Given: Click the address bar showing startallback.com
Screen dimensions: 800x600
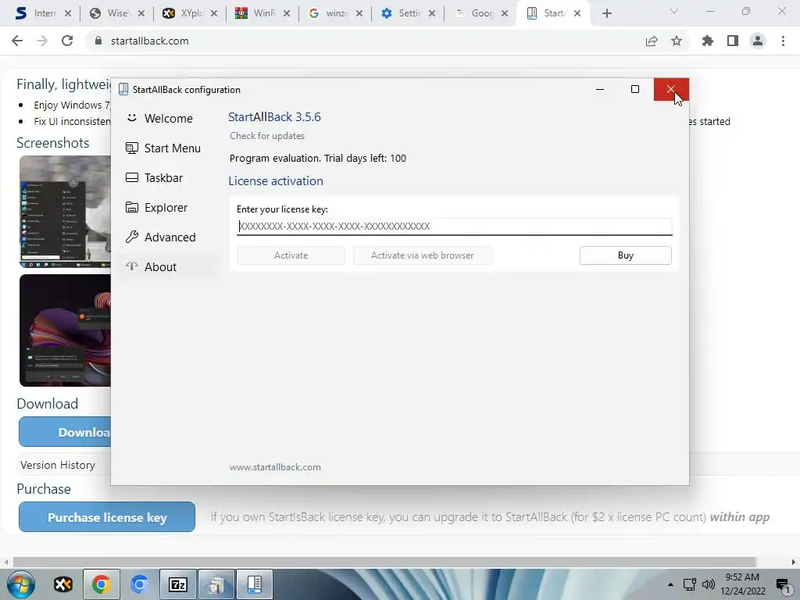Looking at the screenshot, I should point(149,41).
